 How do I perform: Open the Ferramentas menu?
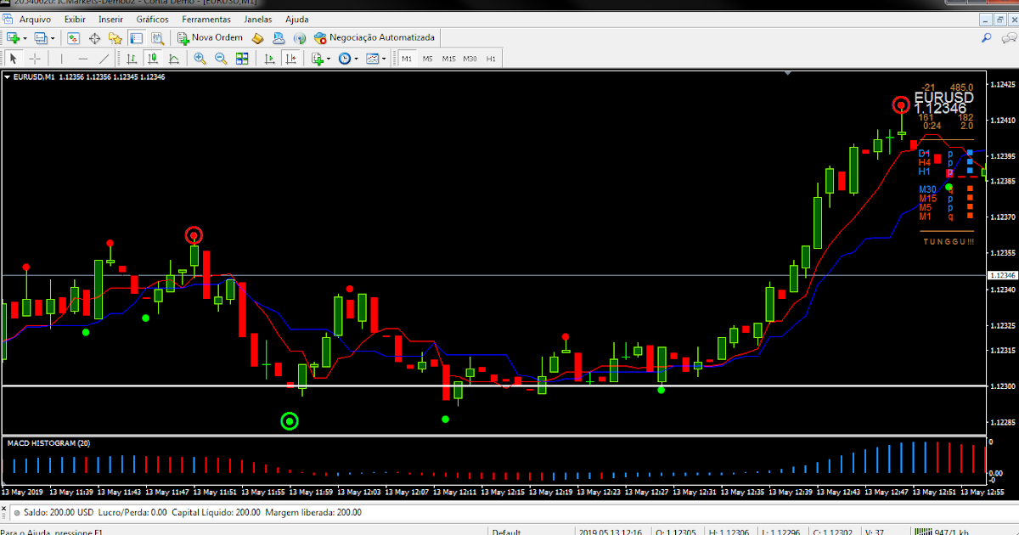coord(205,19)
